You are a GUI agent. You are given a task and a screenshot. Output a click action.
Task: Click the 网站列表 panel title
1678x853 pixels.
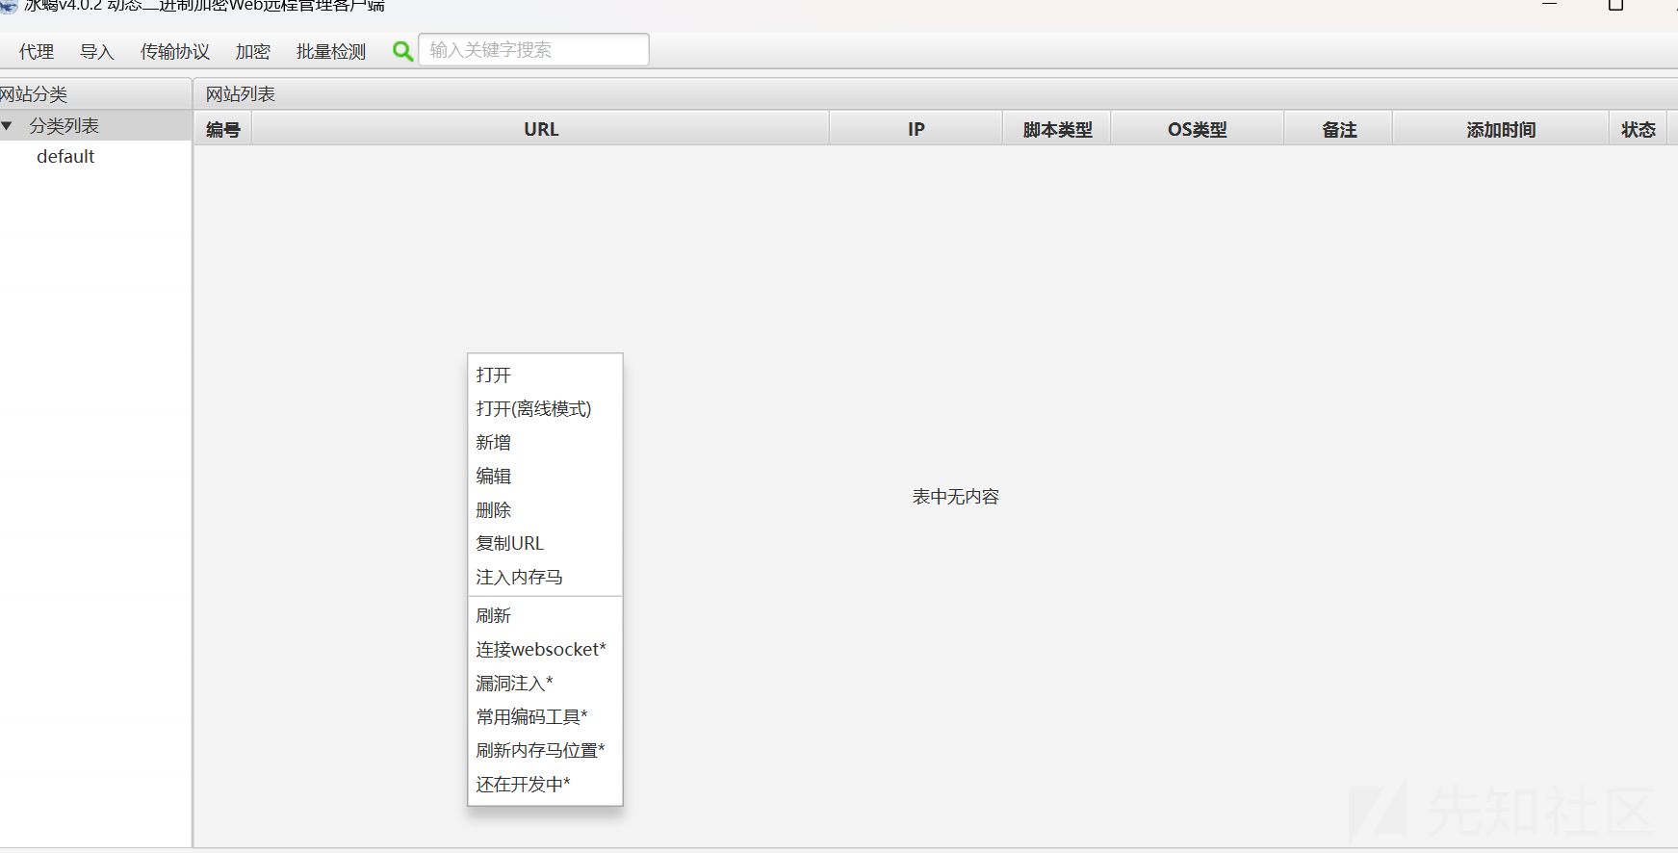241,94
